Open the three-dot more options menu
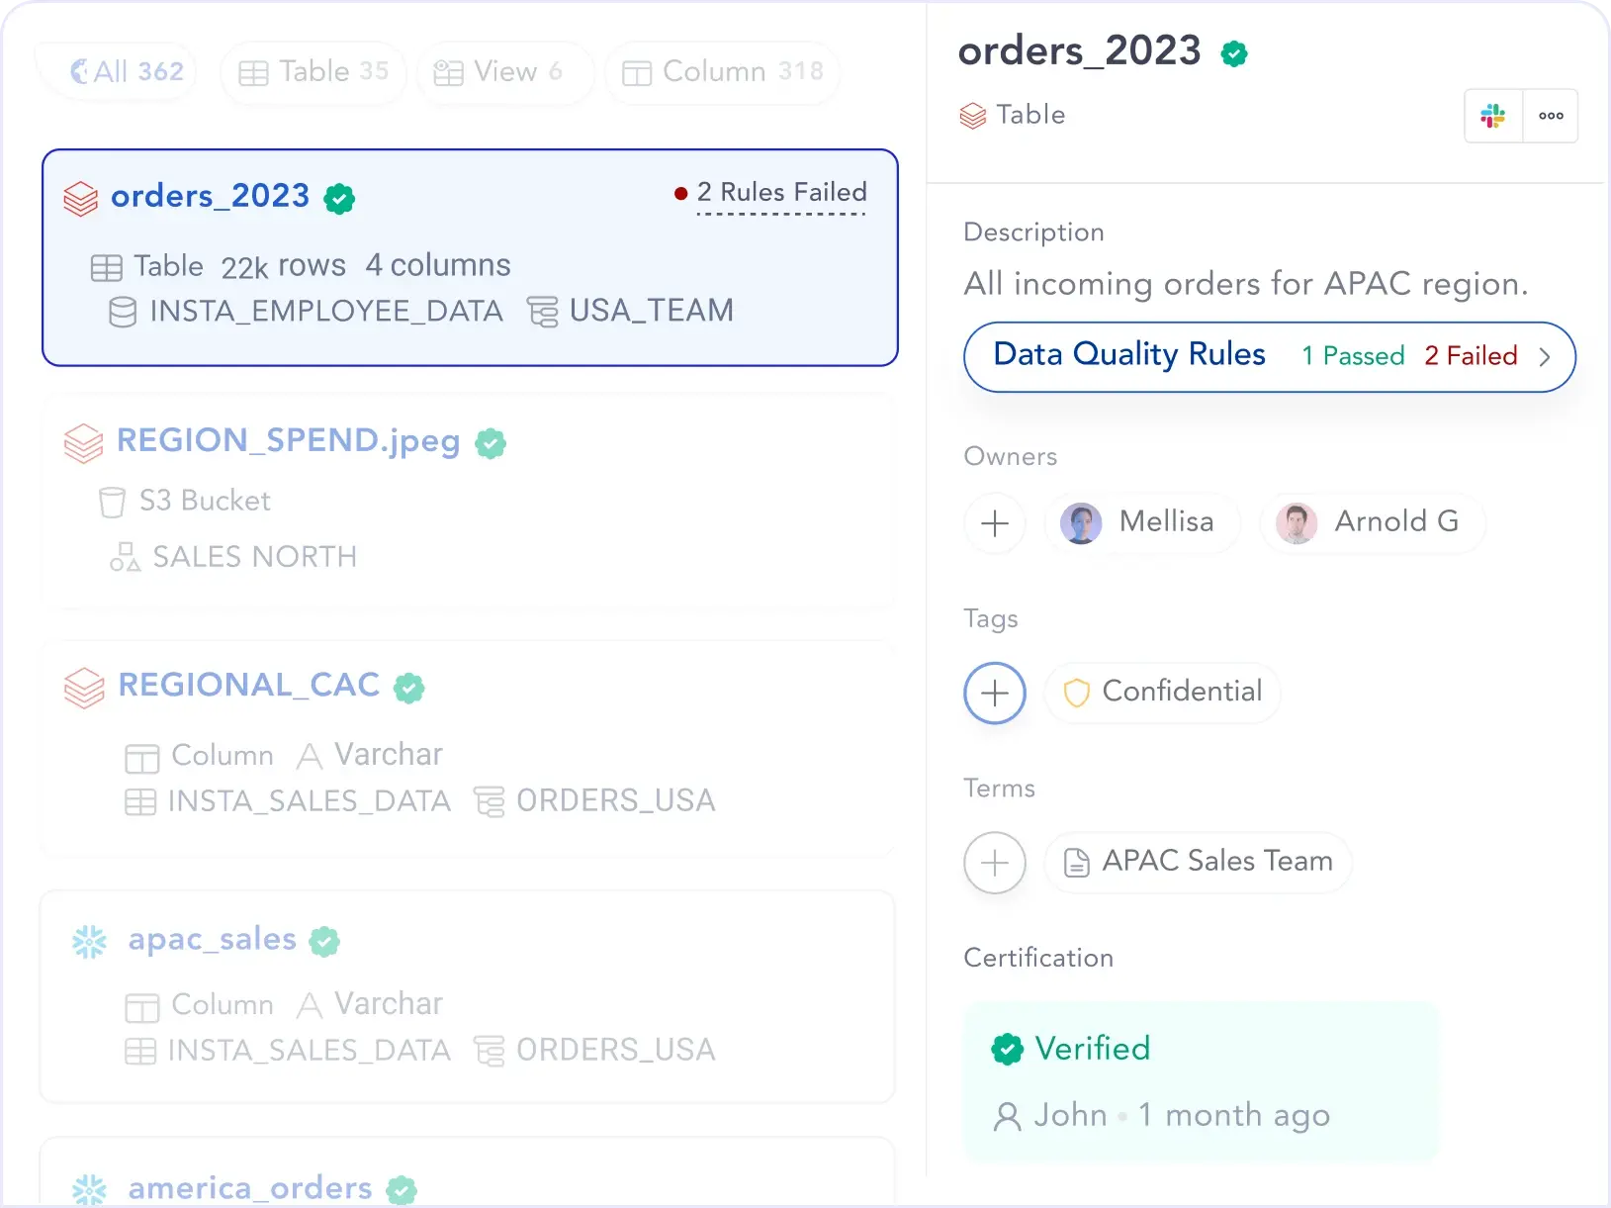This screenshot has height=1208, width=1611. pos(1551,116)
